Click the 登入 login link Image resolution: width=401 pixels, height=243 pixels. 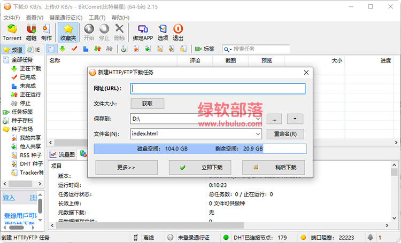coord(9,198)
